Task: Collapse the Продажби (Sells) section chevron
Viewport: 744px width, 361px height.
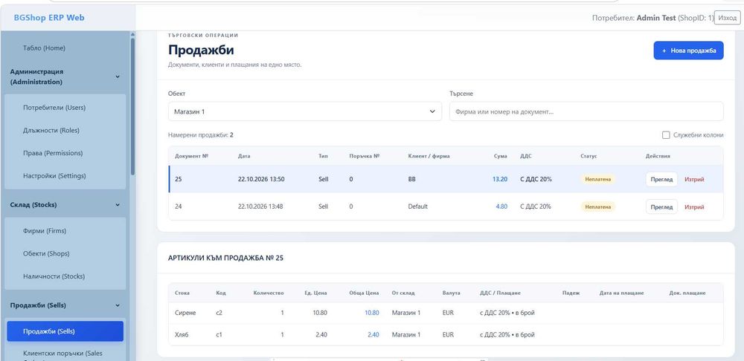Action: click(x=118, y=305)
